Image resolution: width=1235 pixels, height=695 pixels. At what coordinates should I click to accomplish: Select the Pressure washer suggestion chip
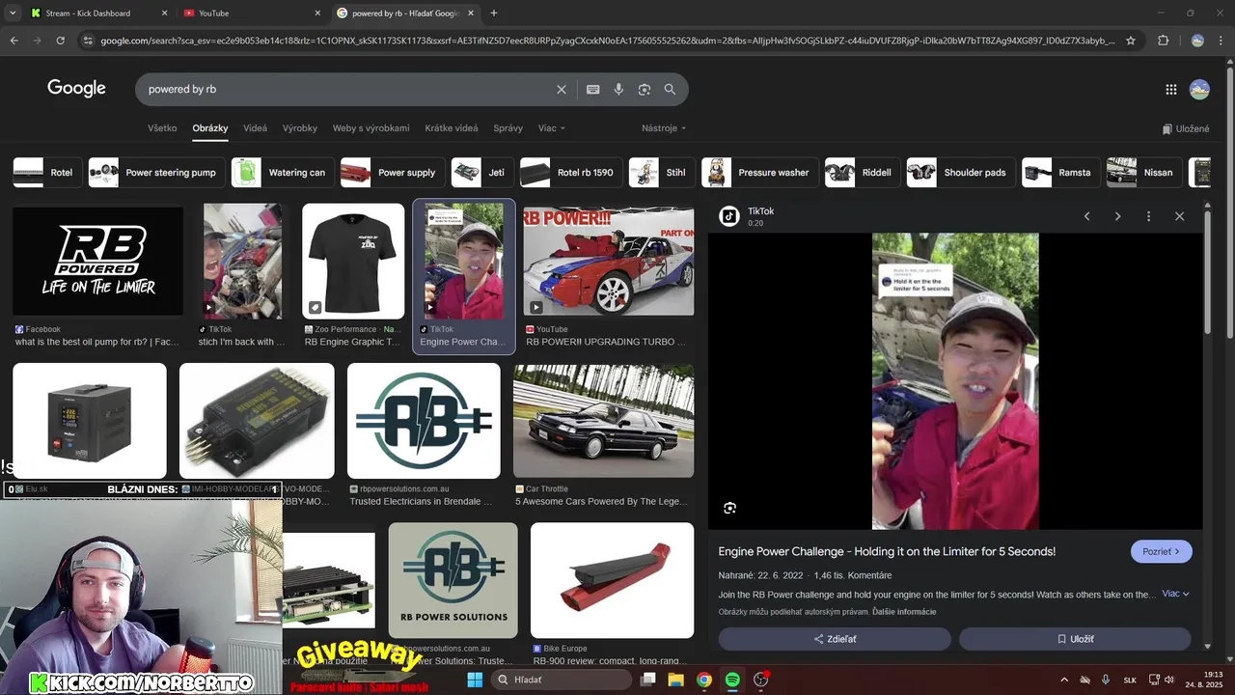click(759, 173)
